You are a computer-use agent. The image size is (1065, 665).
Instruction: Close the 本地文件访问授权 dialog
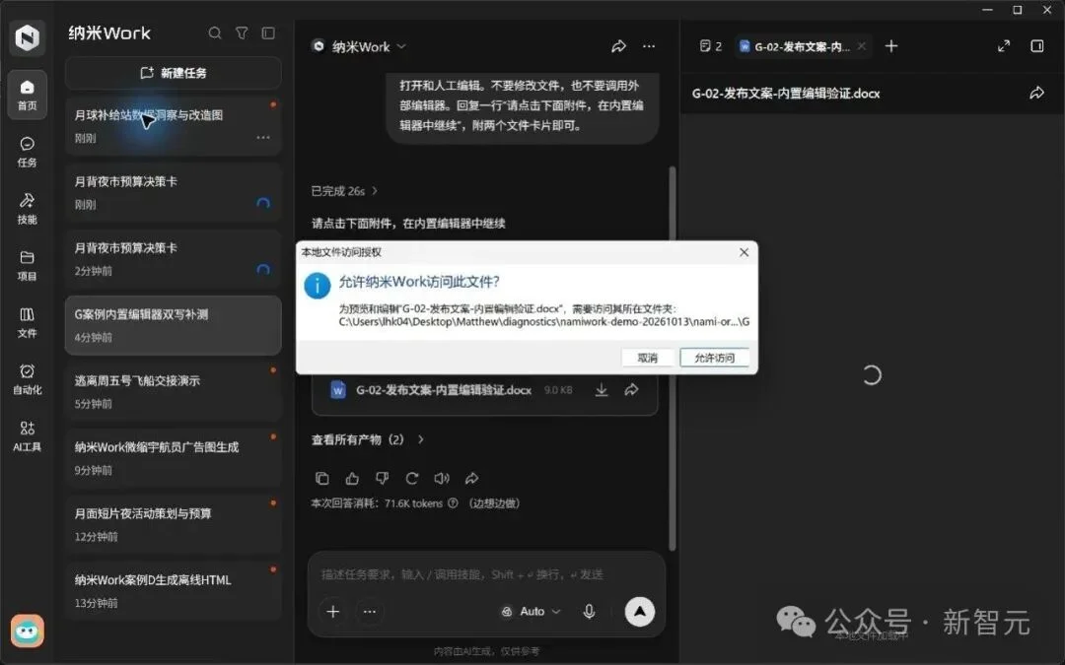point(744,252)
